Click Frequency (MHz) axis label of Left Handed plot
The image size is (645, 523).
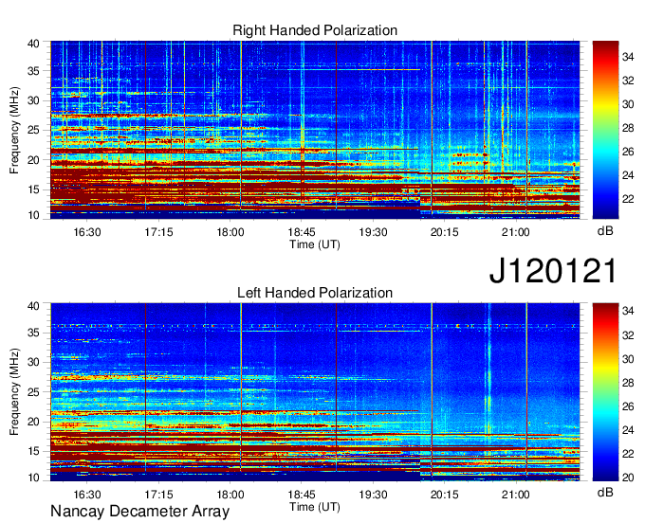pyautogui.click(x=14, y=392)
